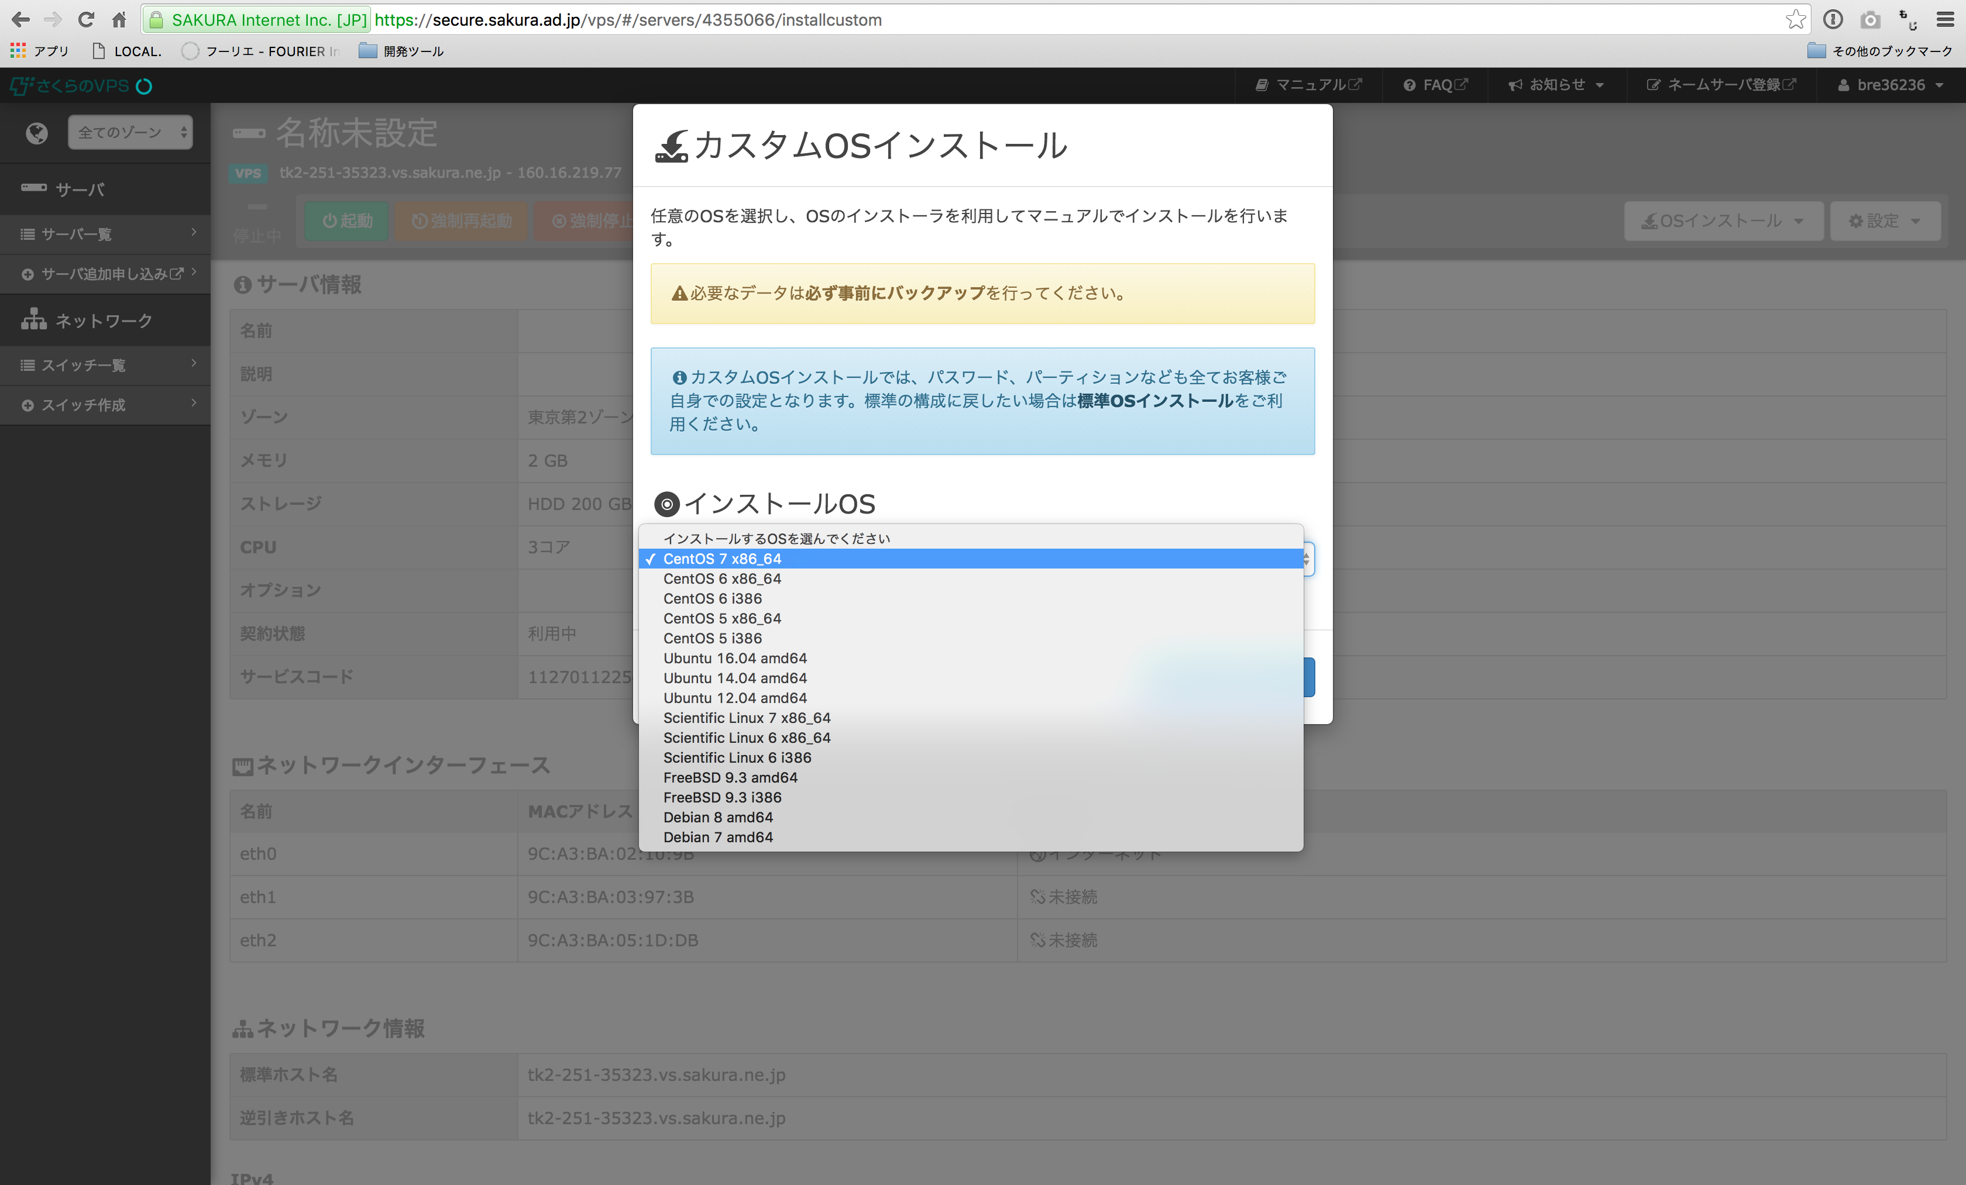Open スイッチ作成 in the sidebar
The width and height of the screenshot is (1966, 1185).
(x=105, y=404)
